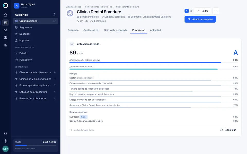Viewport: 247px width, 154px height.
Task: Click the MP user avatar
Action: [x=5, y=149]
